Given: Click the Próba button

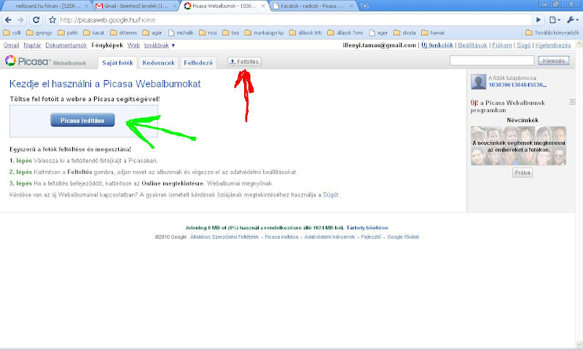Looking at the screenshot, I should (x=522, y=172).
